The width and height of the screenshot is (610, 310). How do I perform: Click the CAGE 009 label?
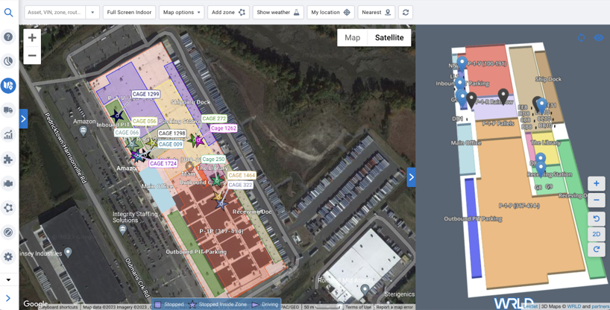click(170, 145)
